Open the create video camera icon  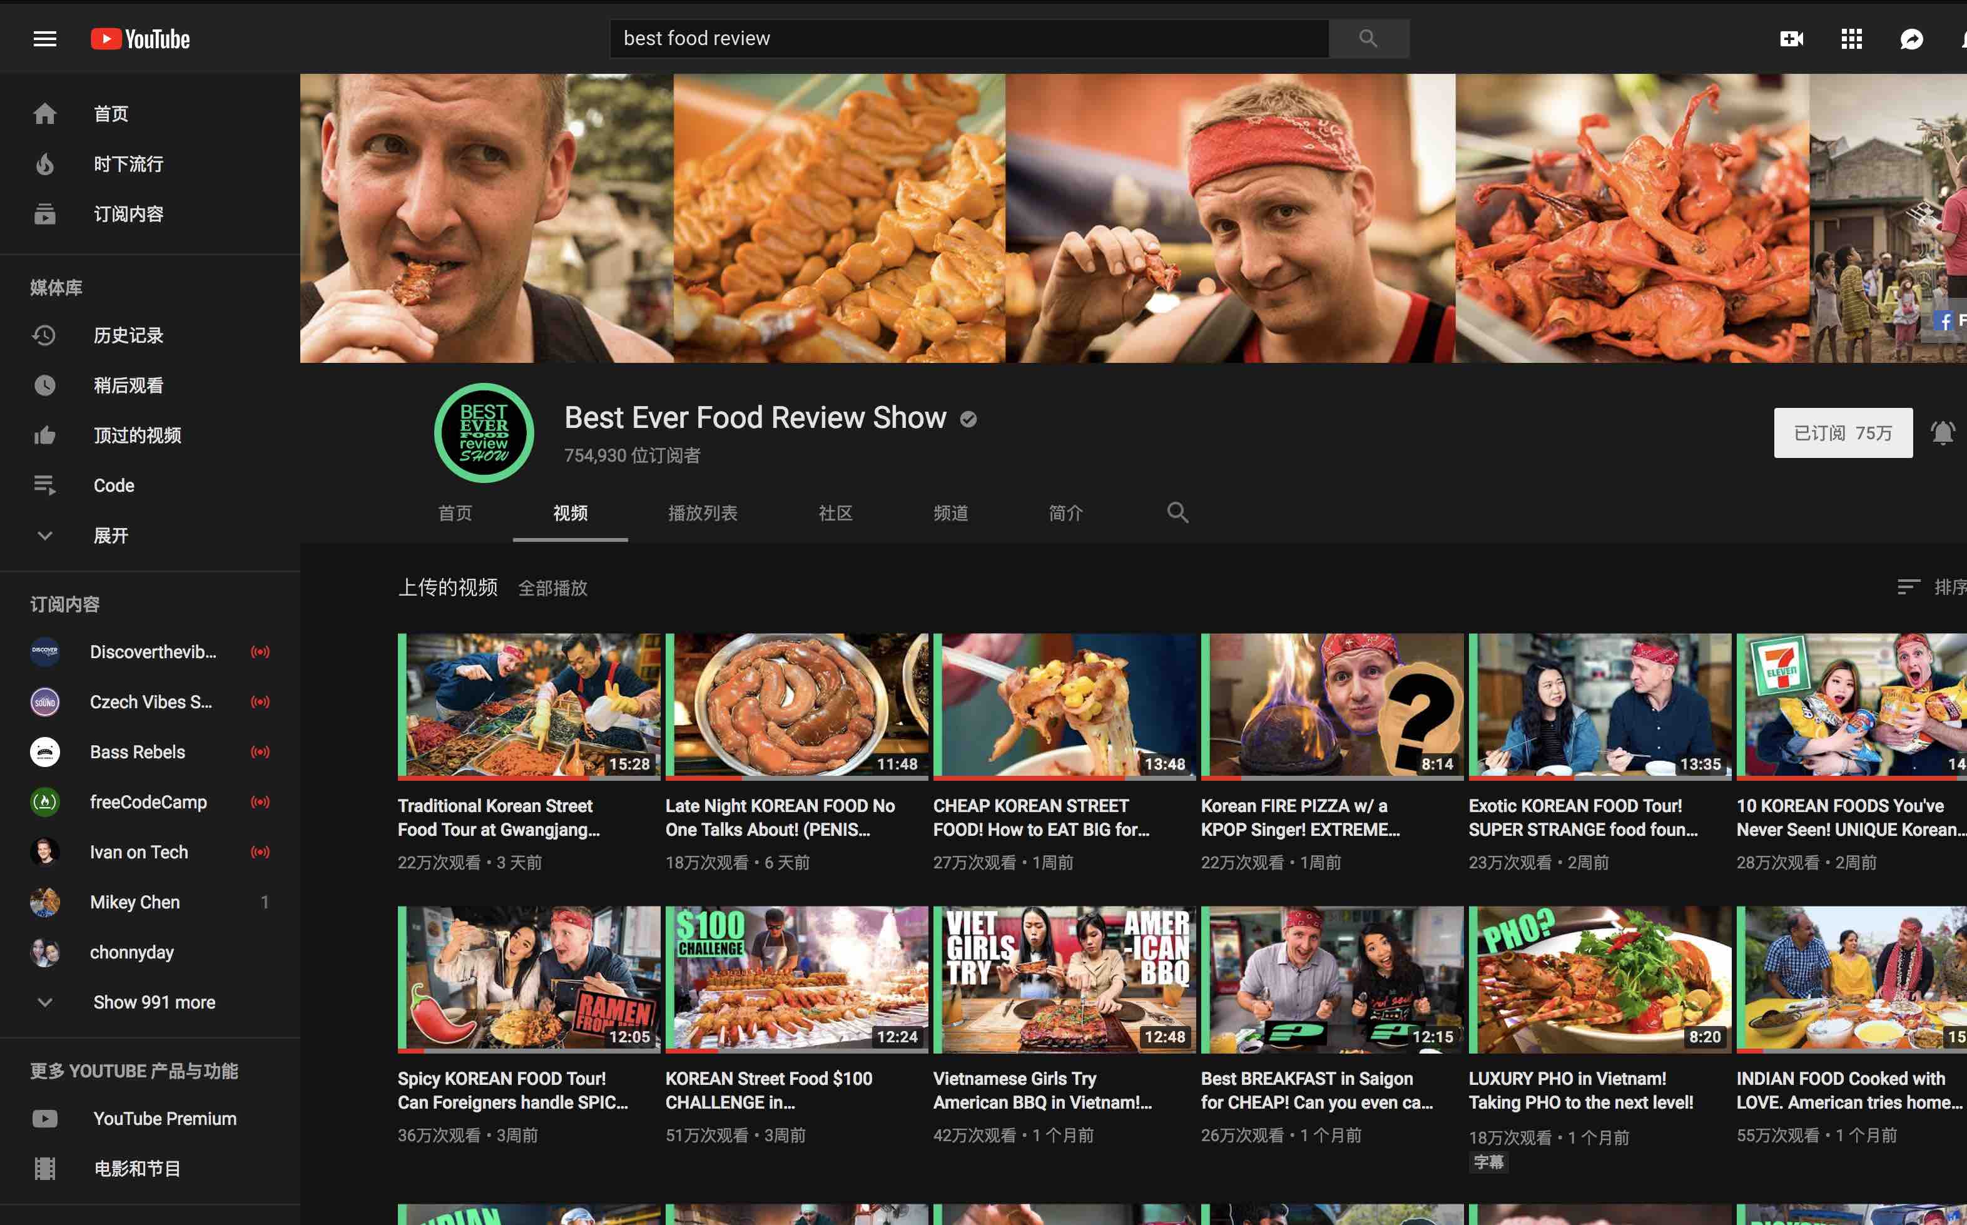click(1791, 39)
